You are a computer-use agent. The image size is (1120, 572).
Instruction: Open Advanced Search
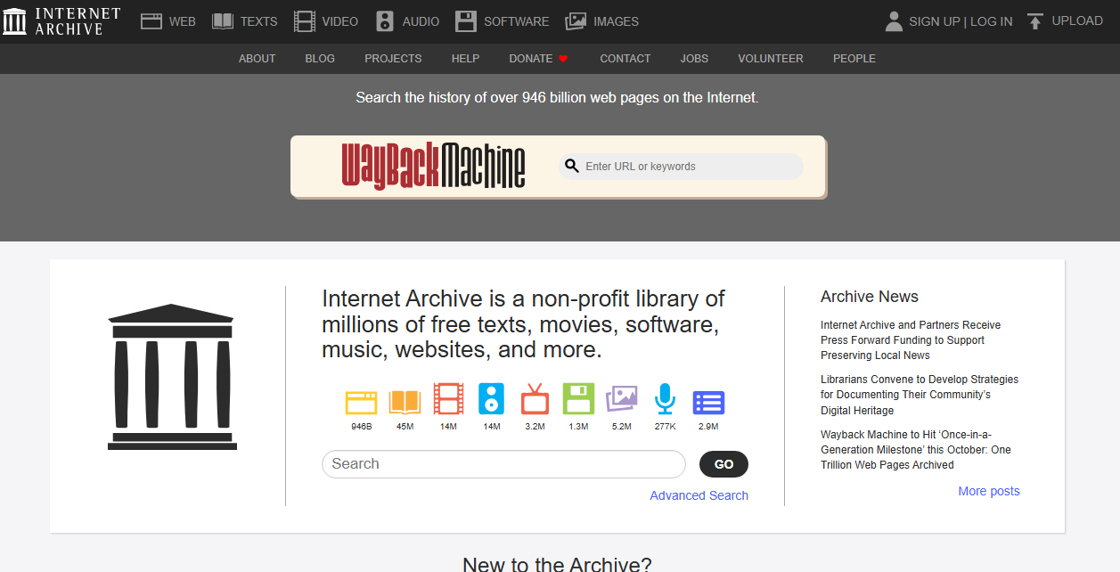point(699,495)
